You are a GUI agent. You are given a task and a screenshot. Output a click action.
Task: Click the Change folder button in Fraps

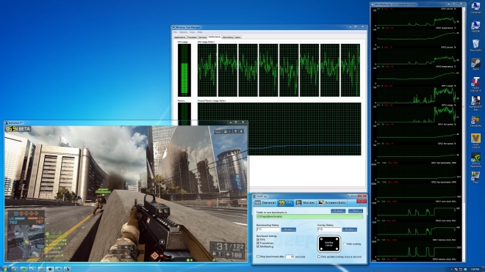click(338, 211)
